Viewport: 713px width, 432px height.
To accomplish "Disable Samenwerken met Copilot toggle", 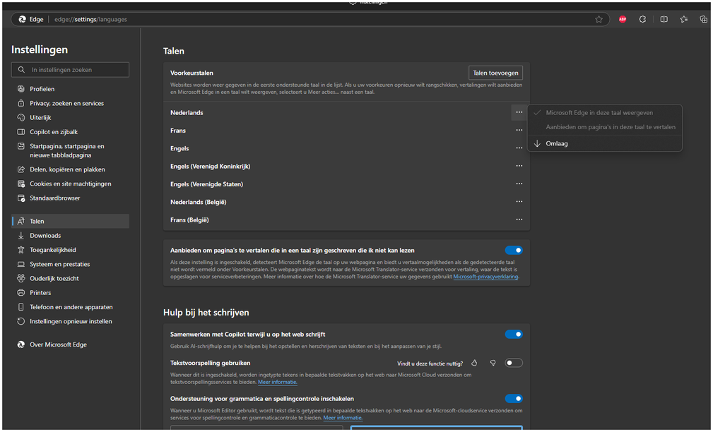I will [514, 335].
